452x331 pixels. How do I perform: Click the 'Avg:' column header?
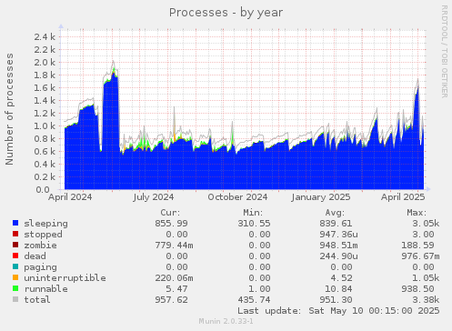(335, 213)
